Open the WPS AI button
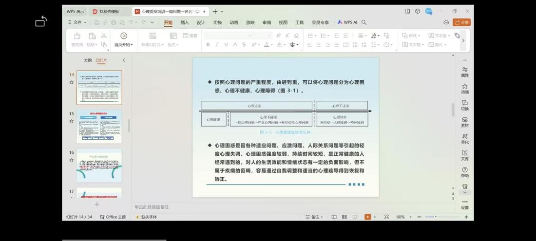Viewport: 536px width, 241px height. tap(347, 22)
